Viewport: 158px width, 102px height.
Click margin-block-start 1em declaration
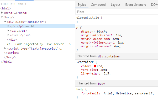pos(102,35)
